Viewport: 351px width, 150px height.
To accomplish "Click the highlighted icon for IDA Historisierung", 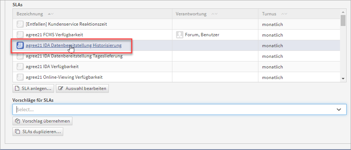I will click(20, 46).
